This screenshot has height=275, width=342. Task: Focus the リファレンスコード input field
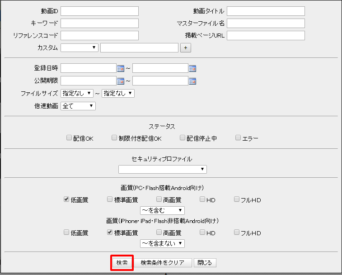[x=100, y=36]
